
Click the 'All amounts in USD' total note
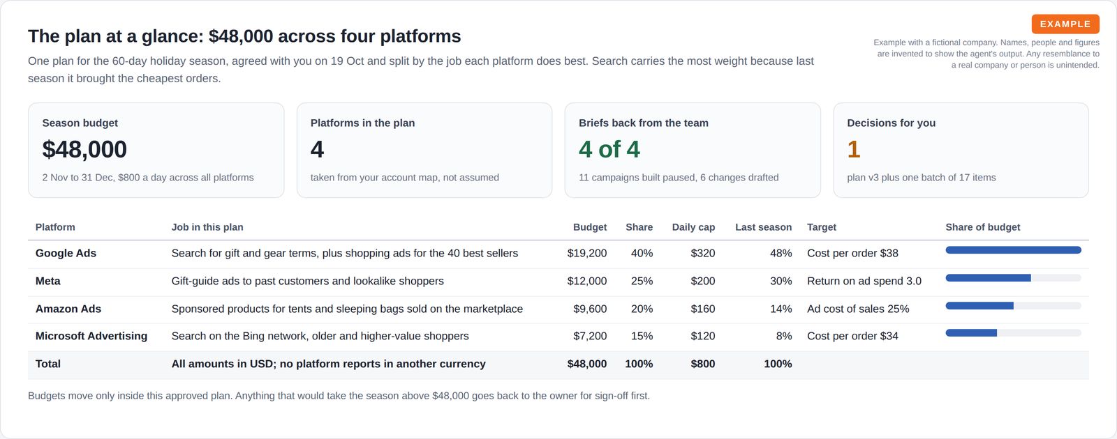tap(329, 364)
